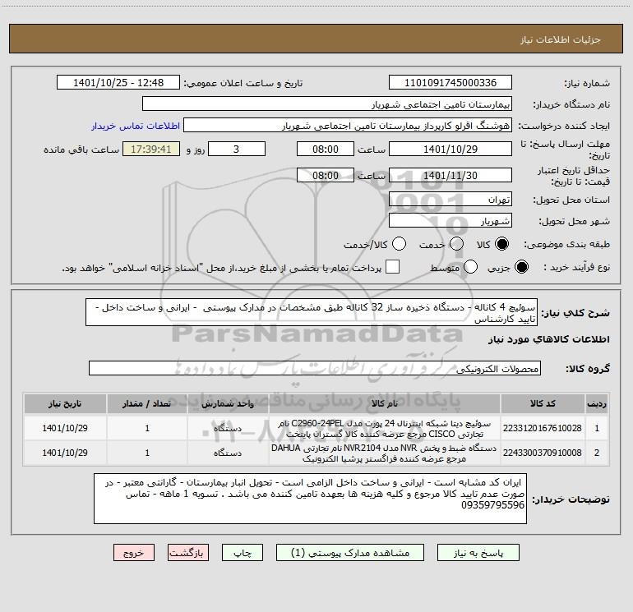Click the buyer notes text area
Viewport: 633px width, 612px height.
310,499
